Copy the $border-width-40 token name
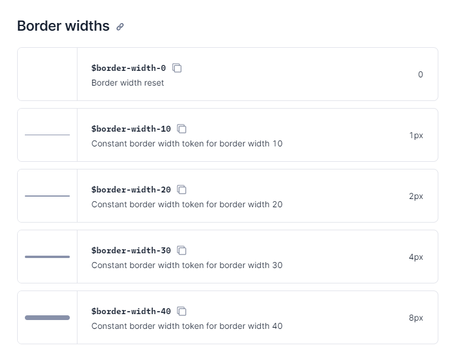This screenshot has width=449, height=359. click(182, 311)
